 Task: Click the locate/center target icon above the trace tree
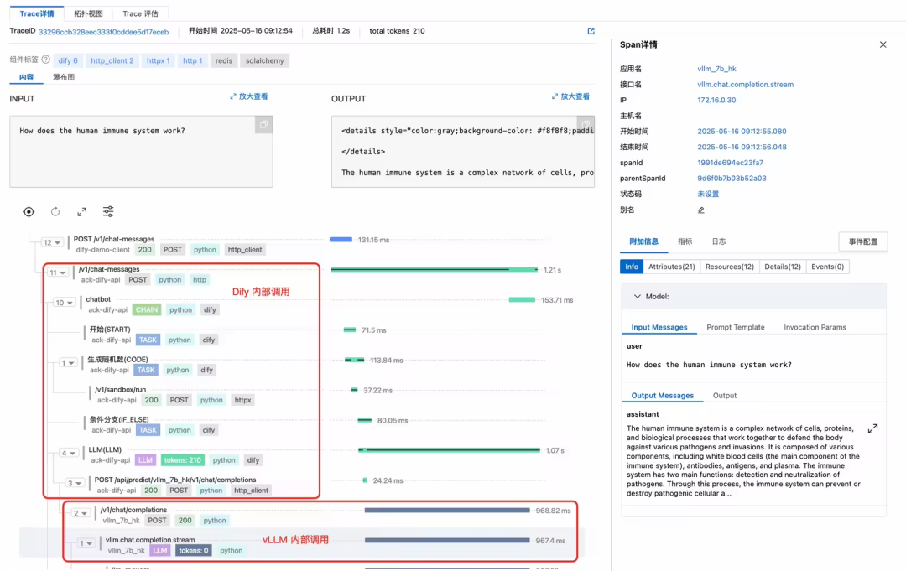(x=29, y=212)
